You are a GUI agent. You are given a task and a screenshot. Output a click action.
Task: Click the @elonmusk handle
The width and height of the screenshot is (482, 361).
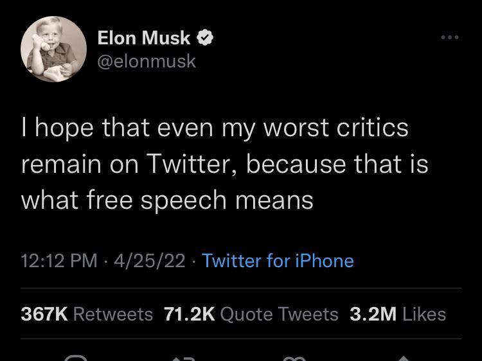coord(147,61)
